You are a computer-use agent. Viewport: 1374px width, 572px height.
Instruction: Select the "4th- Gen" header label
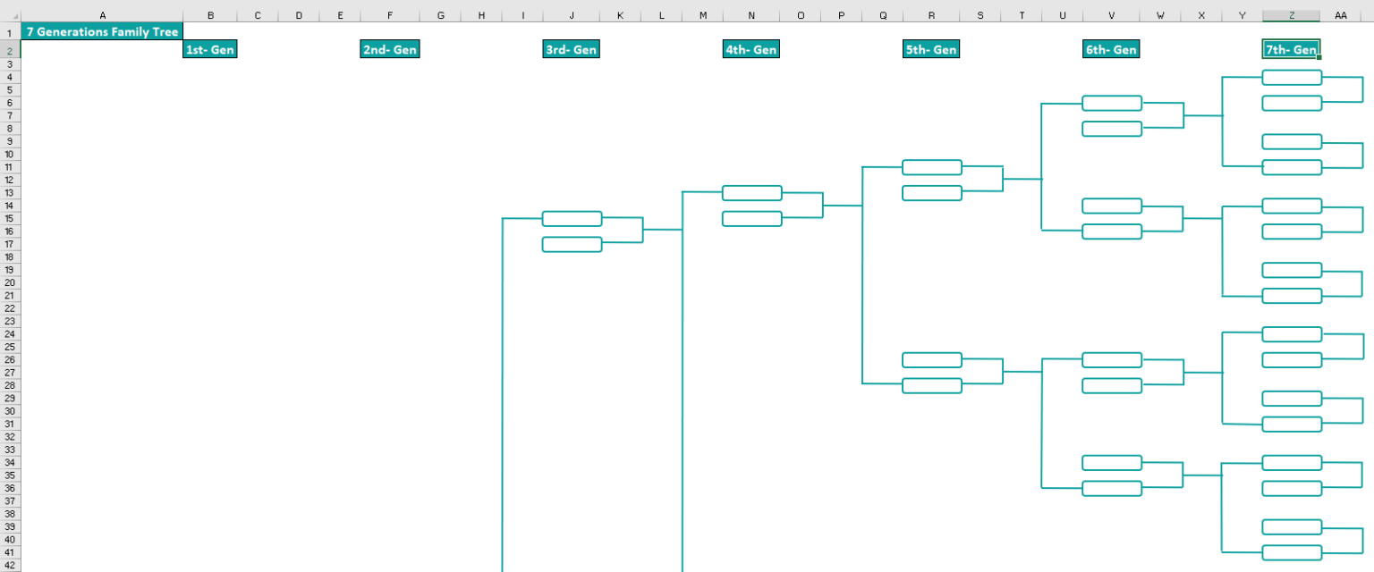(x=751, y=49)
